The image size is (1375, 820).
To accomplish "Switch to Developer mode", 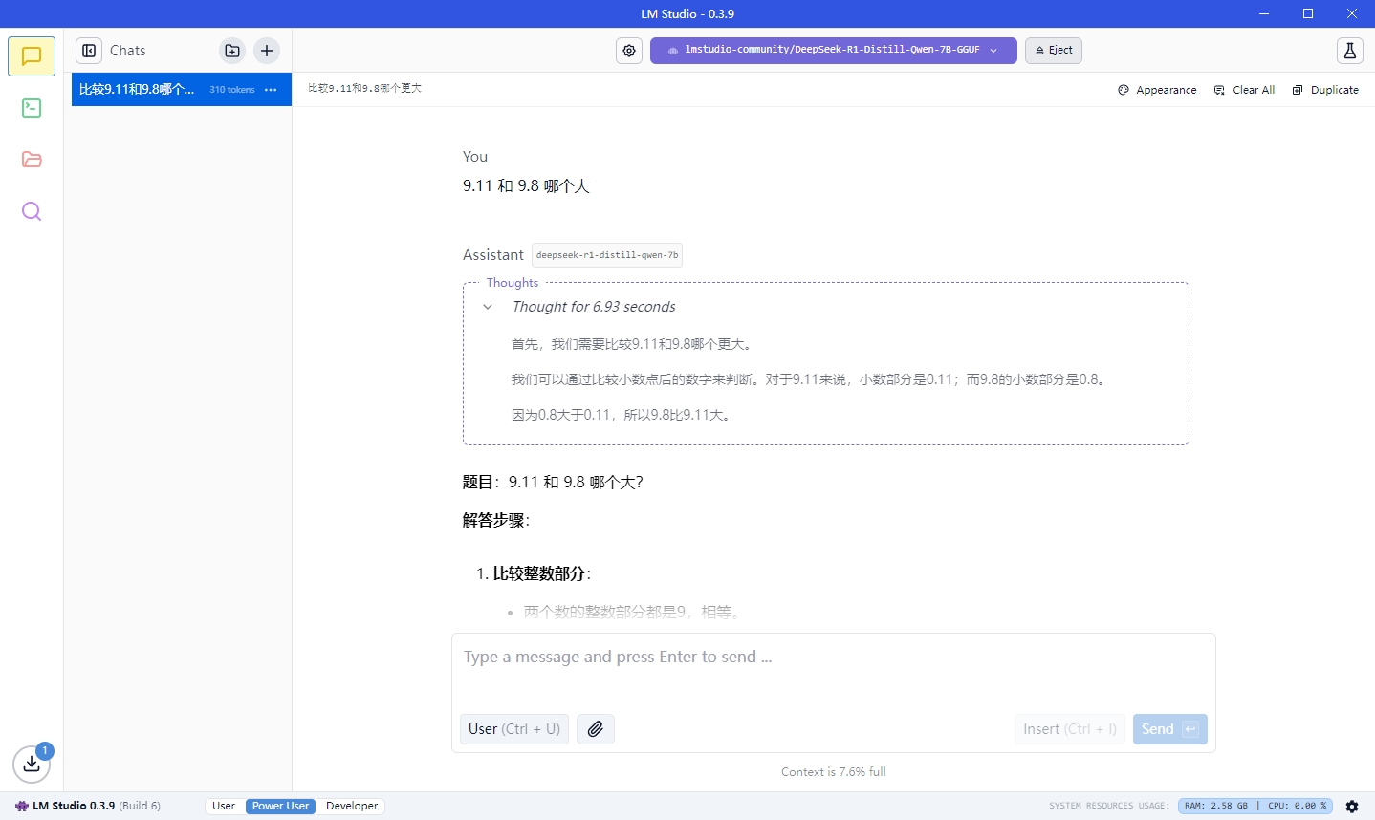I will pos(352,806).
